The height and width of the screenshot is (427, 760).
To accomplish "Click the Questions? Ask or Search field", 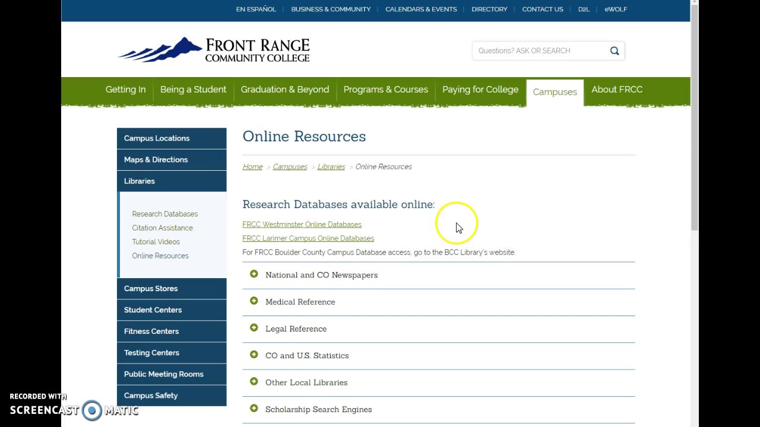I will coord(540,51).
